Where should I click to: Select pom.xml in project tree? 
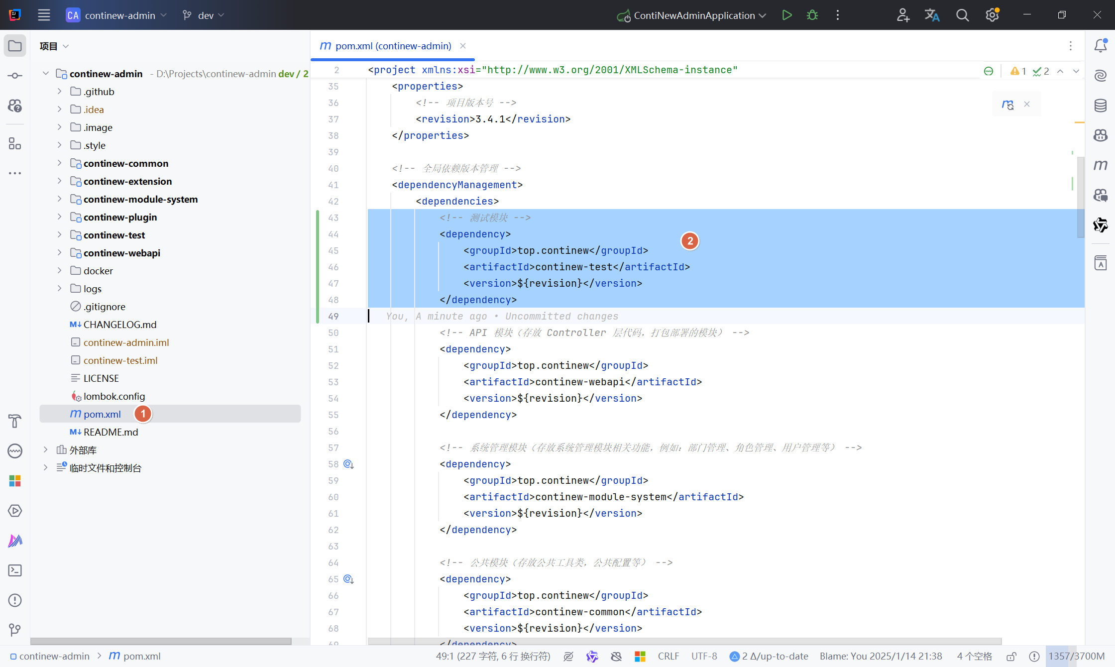[x=170, y=414]
